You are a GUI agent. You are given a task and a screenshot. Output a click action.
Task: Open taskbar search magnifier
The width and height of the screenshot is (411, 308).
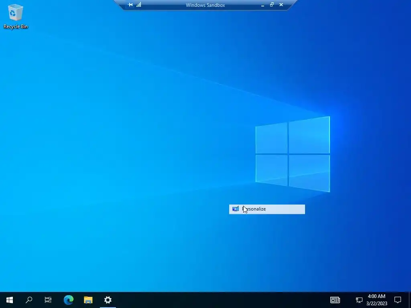tap(29, 300)
